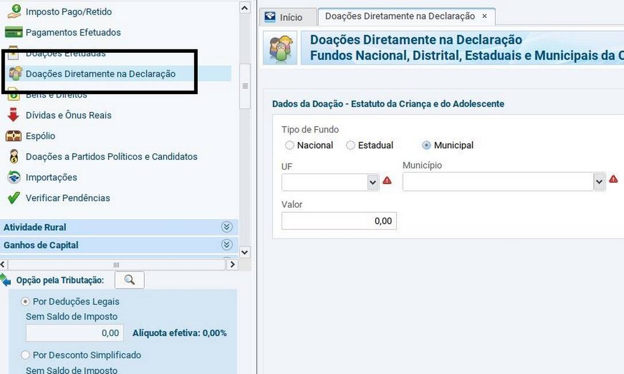Viewport: 624px width, 374px height.
Task: Switch to the Início tab
Action: pyautogui.click(x=289, y=17)
